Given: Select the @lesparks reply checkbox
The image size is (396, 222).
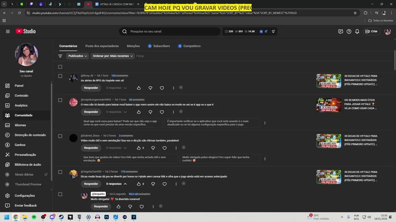Looking at the screenshot, I should (60, 194).
